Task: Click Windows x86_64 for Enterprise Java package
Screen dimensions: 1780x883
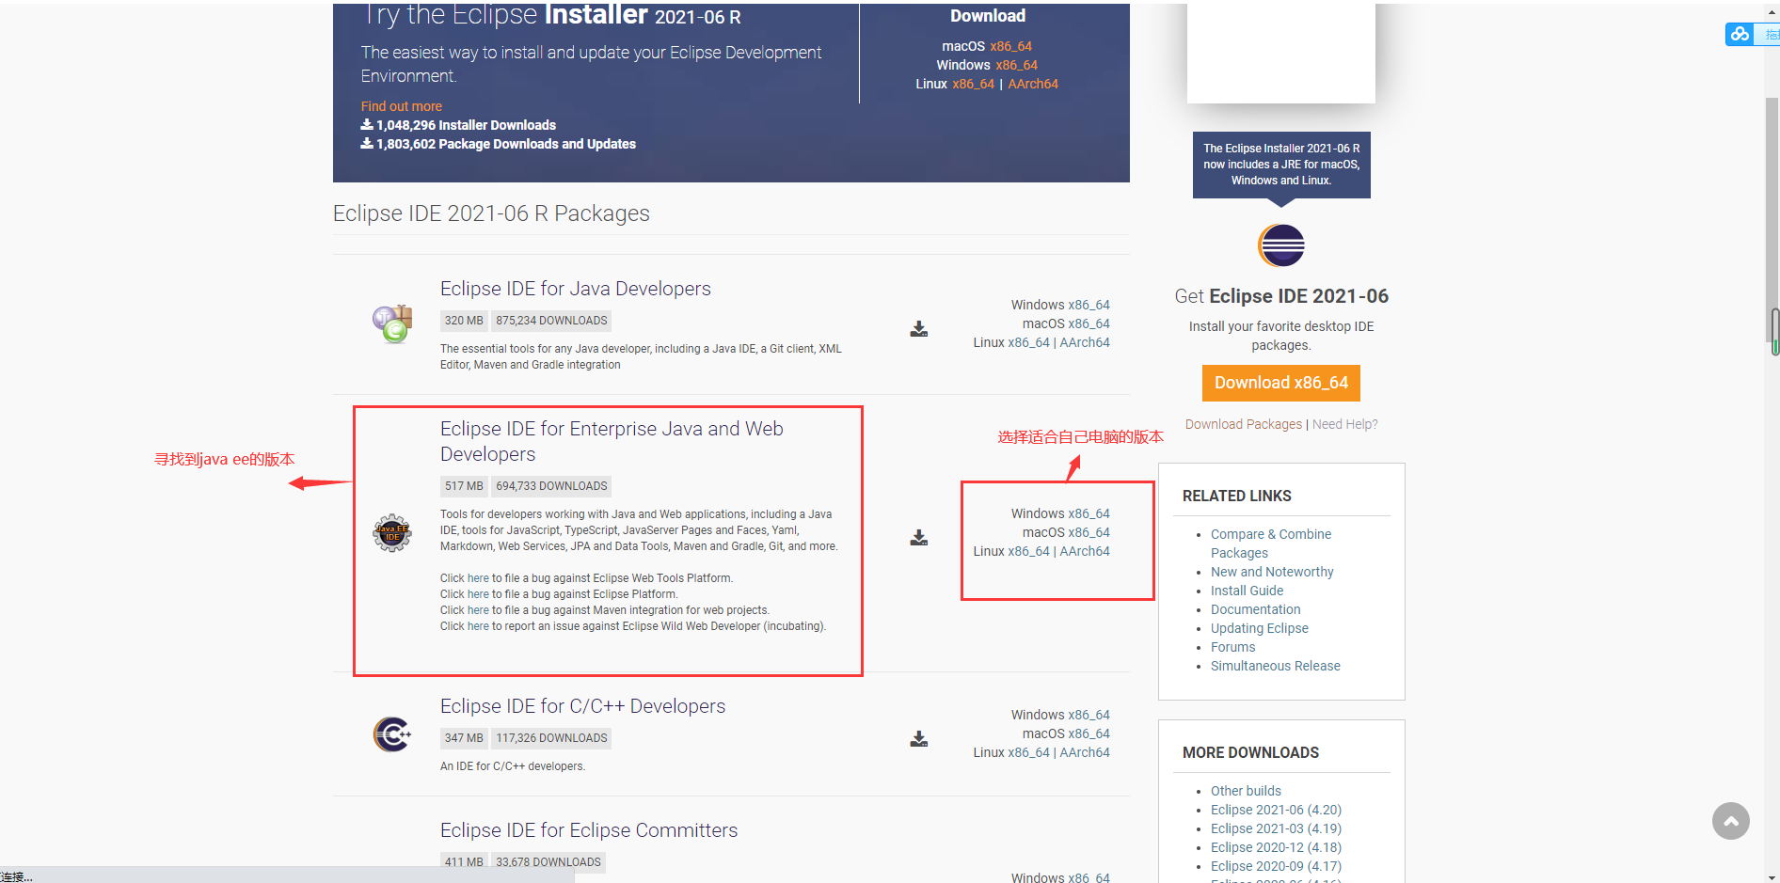Action: coord(1089,513)
